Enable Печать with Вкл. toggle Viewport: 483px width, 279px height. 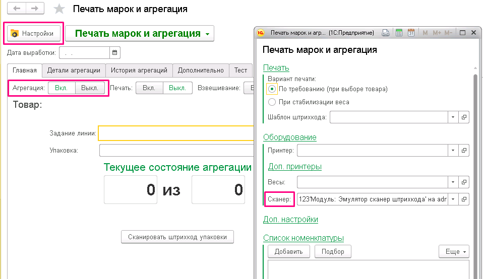(149, 88)
